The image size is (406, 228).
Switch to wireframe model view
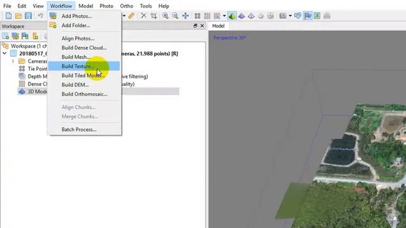251,16
